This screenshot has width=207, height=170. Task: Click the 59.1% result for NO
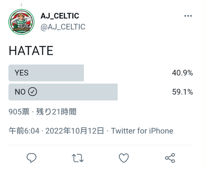(x=182, y=92)
